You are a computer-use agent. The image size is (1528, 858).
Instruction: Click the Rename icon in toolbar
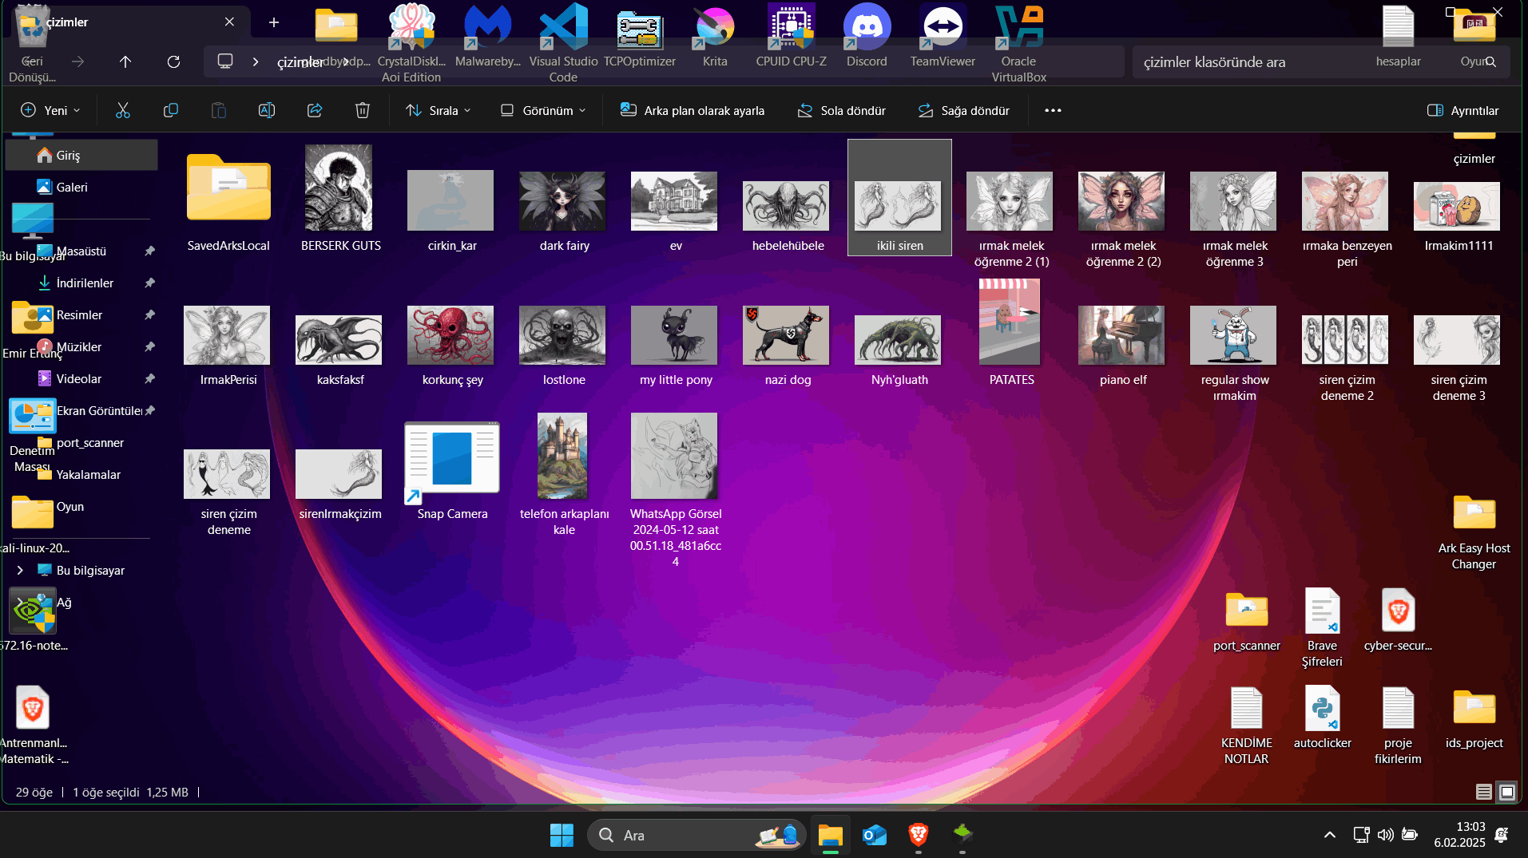coord(267,110)
